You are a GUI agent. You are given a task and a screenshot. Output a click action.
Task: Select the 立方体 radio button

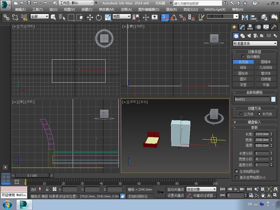pos(241,114)
